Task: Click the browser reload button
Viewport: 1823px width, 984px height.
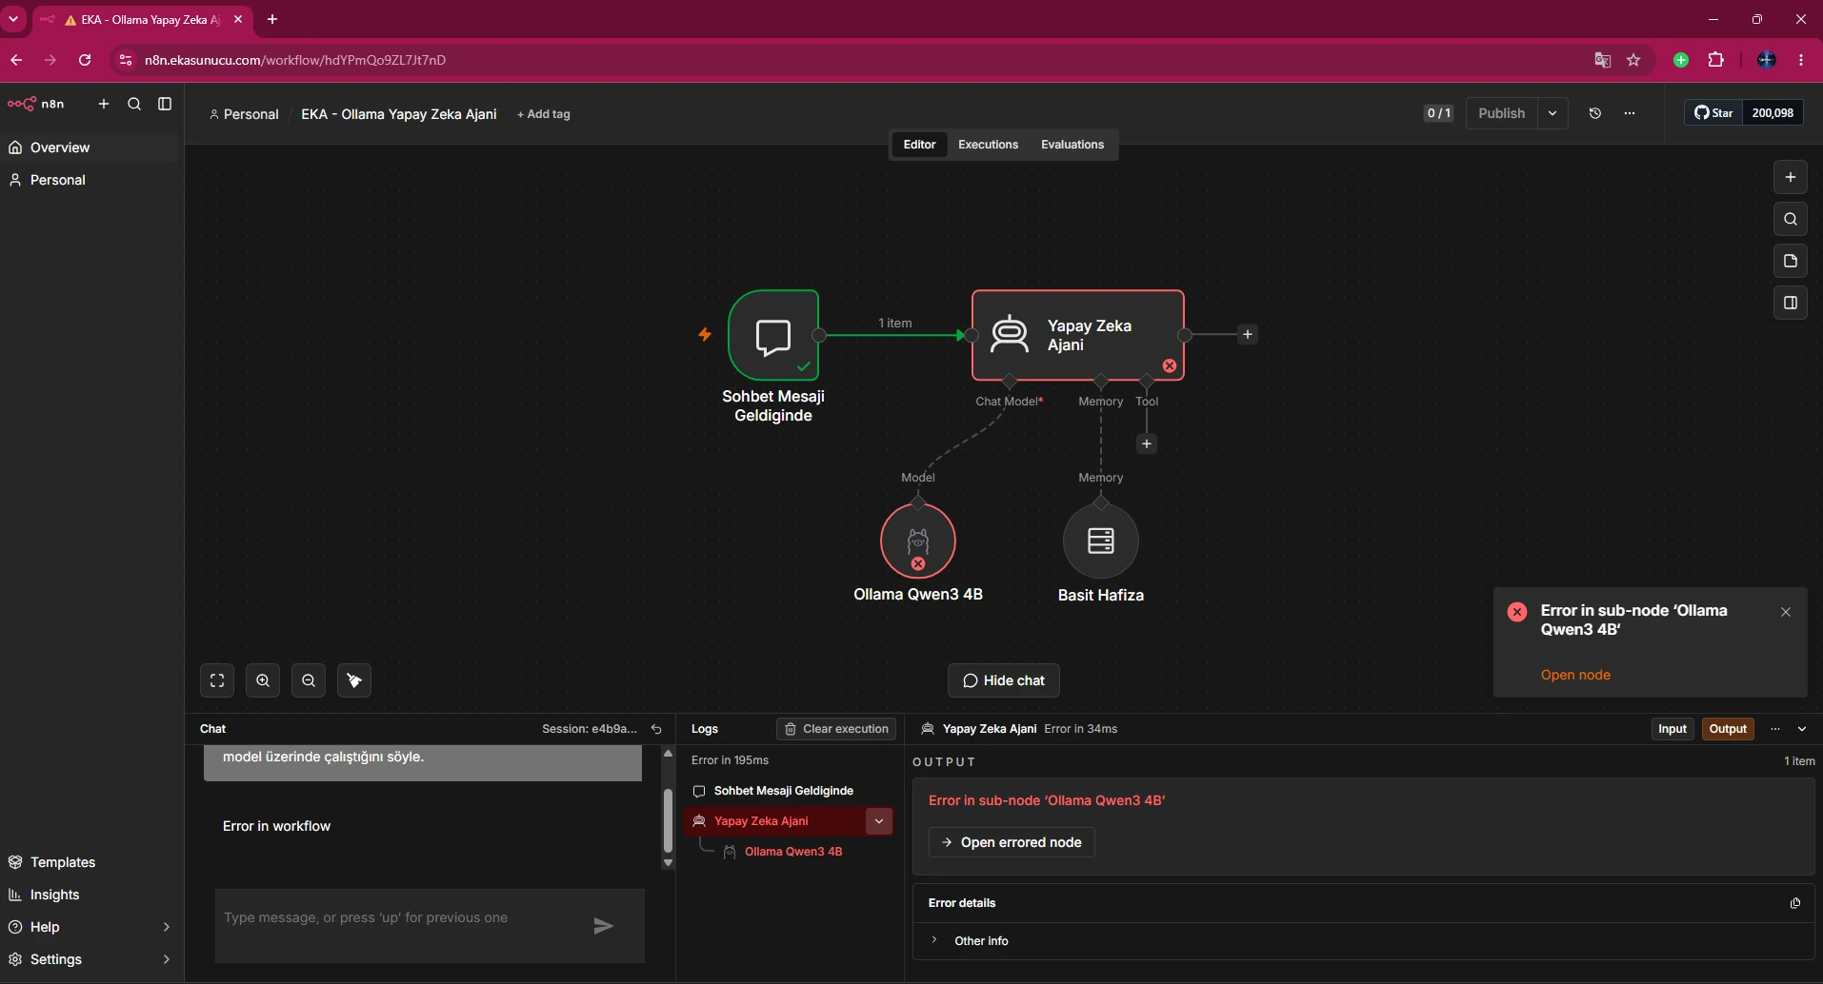Action: [85, 60]
